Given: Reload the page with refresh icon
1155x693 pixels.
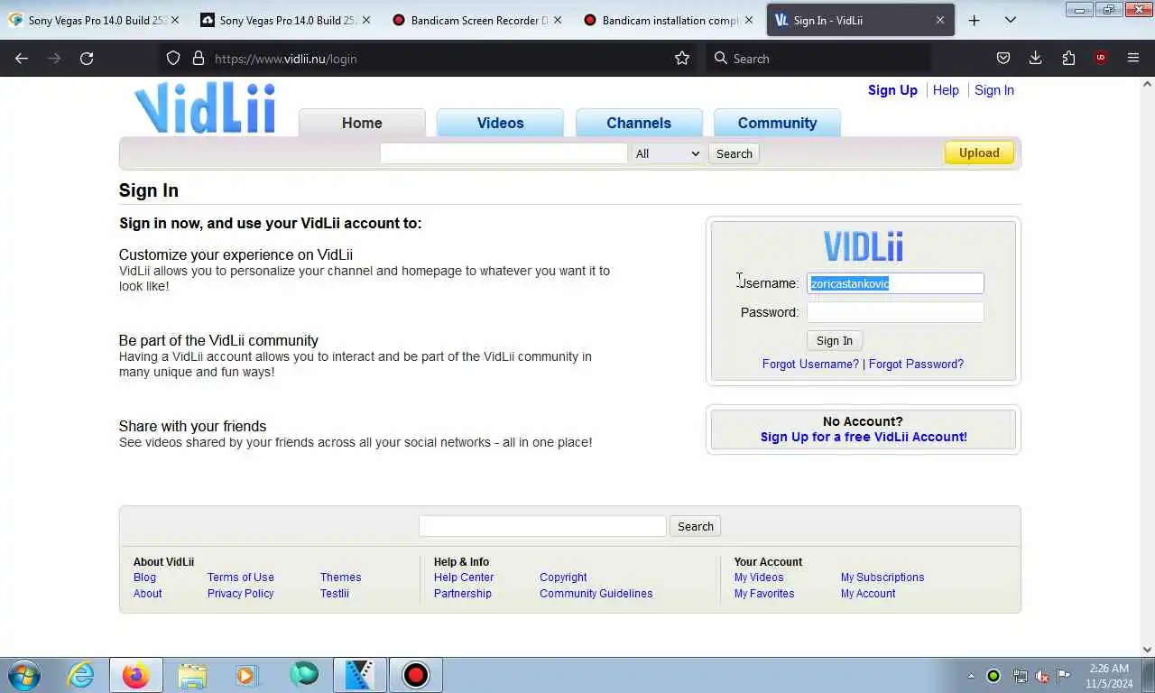Looking at the screenshot, I should click(87, 58).
